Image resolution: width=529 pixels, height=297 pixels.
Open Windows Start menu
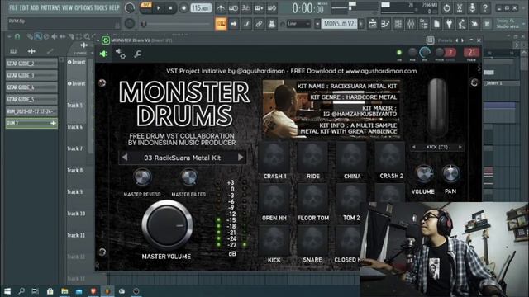7,291
